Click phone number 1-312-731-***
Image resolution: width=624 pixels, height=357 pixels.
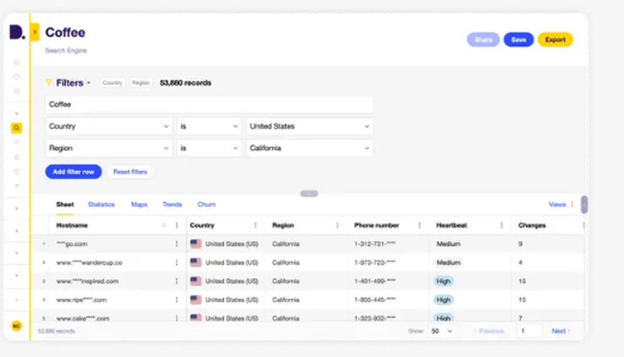[x=375, y=244]
